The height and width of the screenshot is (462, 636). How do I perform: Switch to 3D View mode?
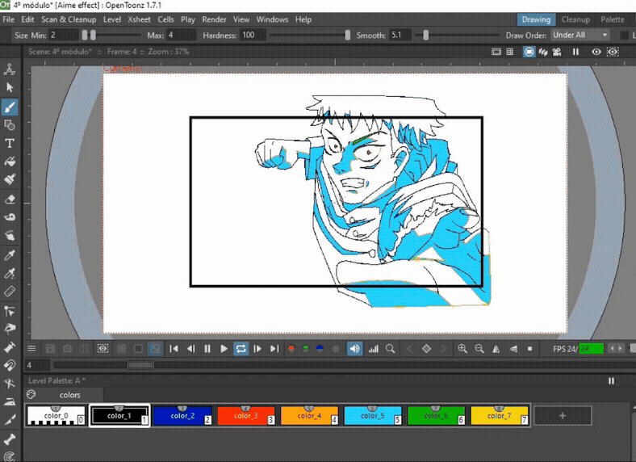click(x=542, y=52)
